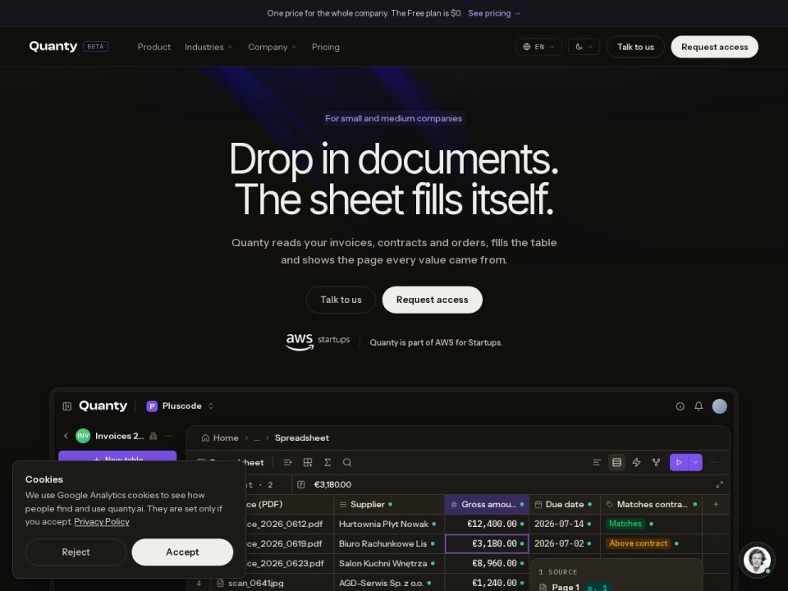
Task: Click the green INV project badge
Action: [83, 436]
